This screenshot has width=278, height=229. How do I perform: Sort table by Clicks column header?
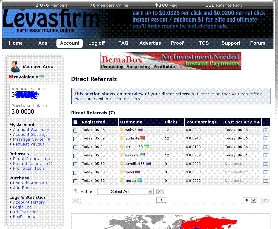click(x=171, y=122)
